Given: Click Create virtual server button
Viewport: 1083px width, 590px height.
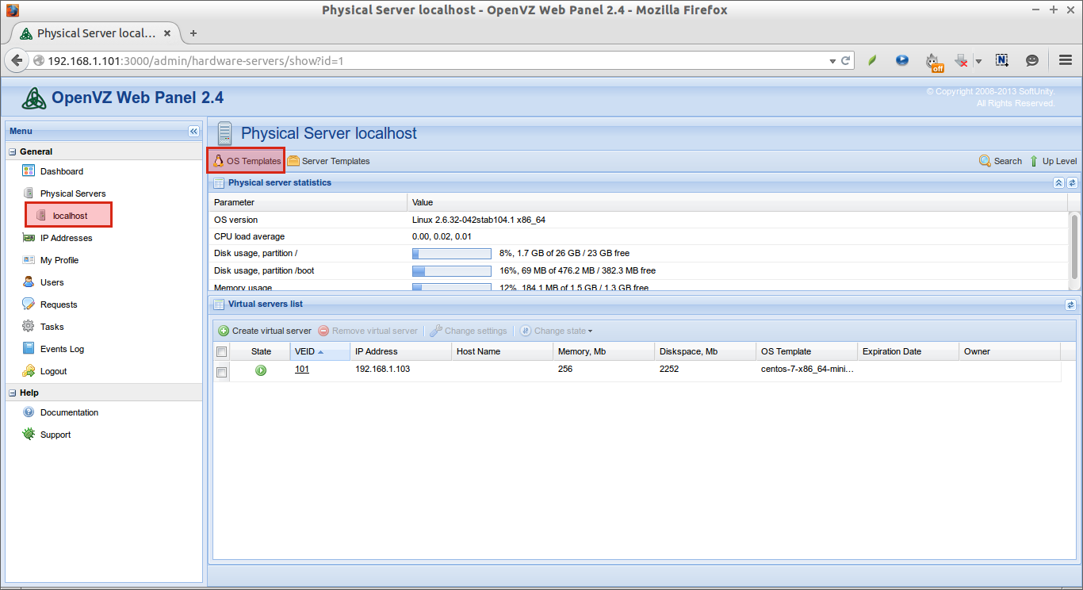Looking at the screenshot, I should coord(265,331).
